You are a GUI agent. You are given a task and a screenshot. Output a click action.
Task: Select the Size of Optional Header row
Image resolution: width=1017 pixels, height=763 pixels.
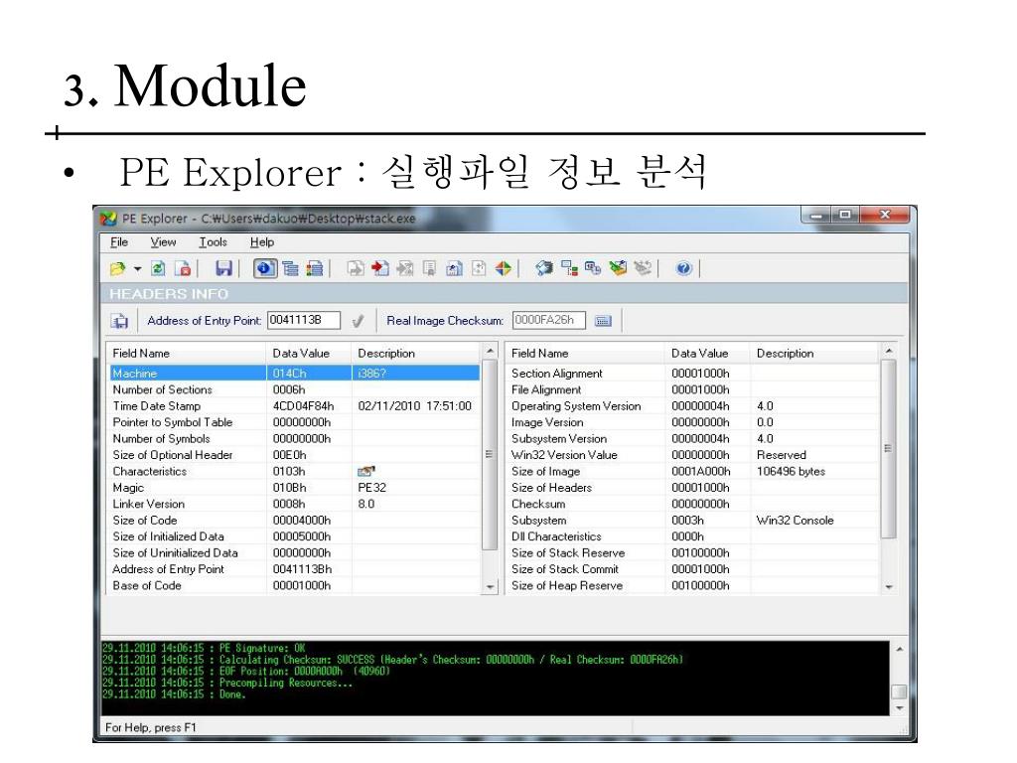click(x=295, y=455)
